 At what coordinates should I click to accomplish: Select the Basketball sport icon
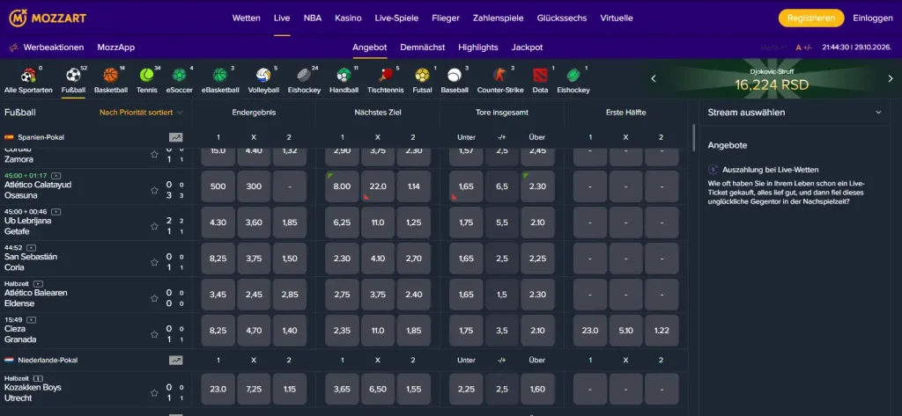click(x=110, y=76)
